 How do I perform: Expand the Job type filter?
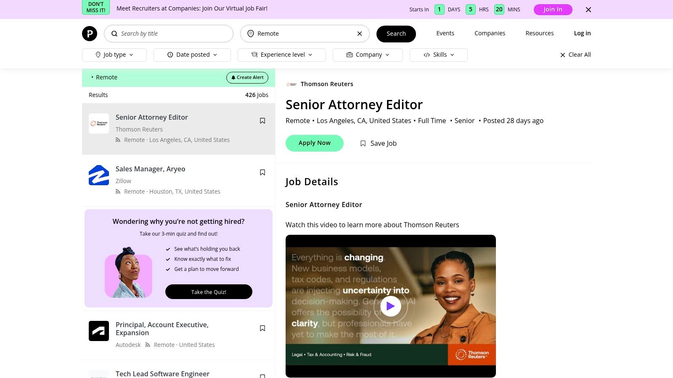pyautogui.click(x=114, y=55)
